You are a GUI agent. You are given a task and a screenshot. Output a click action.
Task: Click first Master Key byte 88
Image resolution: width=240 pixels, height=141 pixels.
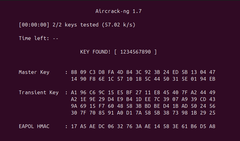pos(74,72)
